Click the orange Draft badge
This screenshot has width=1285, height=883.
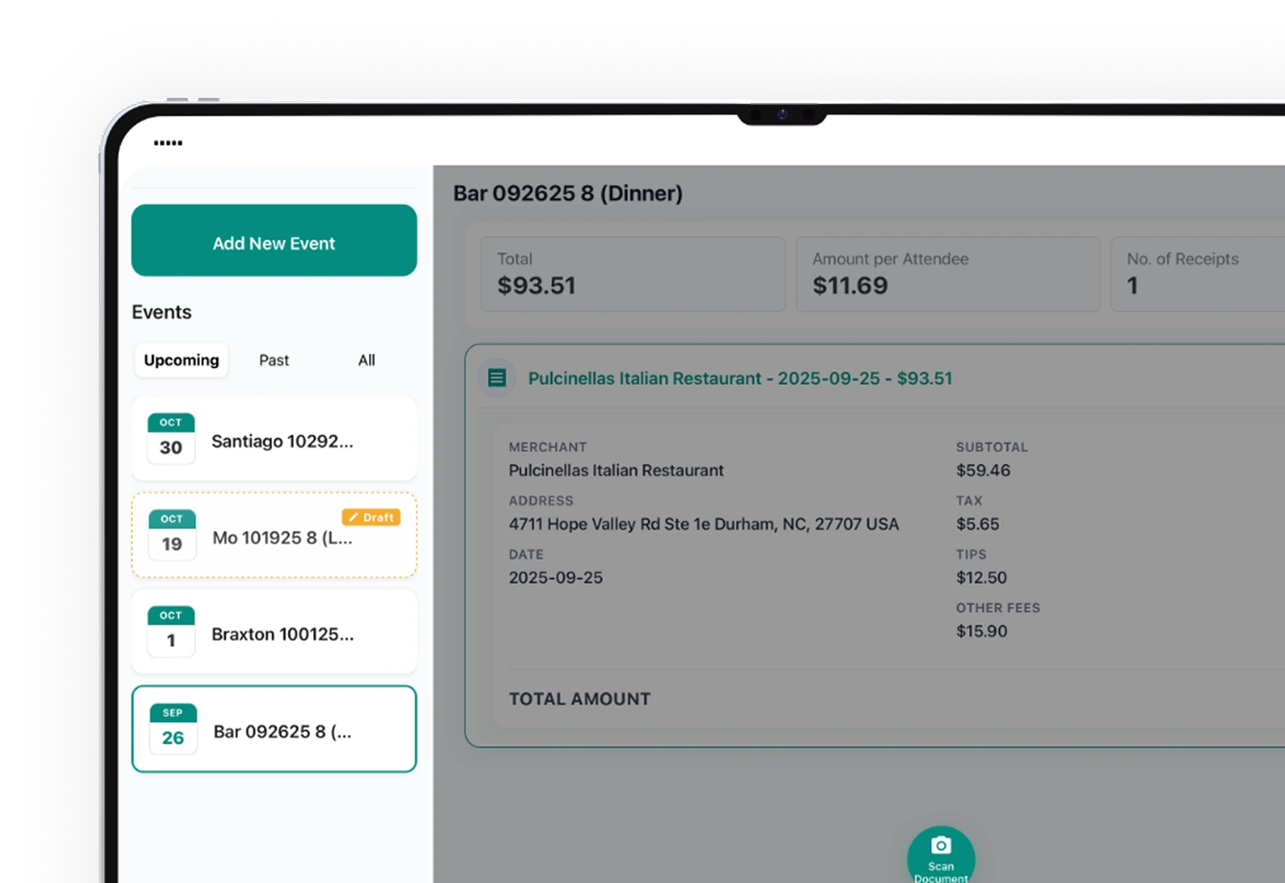click(371, 517)
